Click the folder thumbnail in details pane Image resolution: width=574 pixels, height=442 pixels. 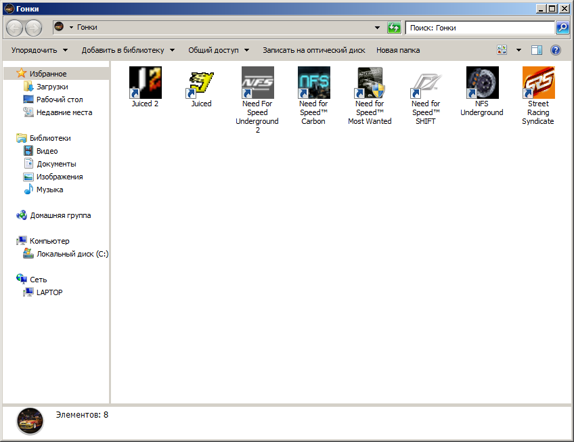tap(30, 421)
